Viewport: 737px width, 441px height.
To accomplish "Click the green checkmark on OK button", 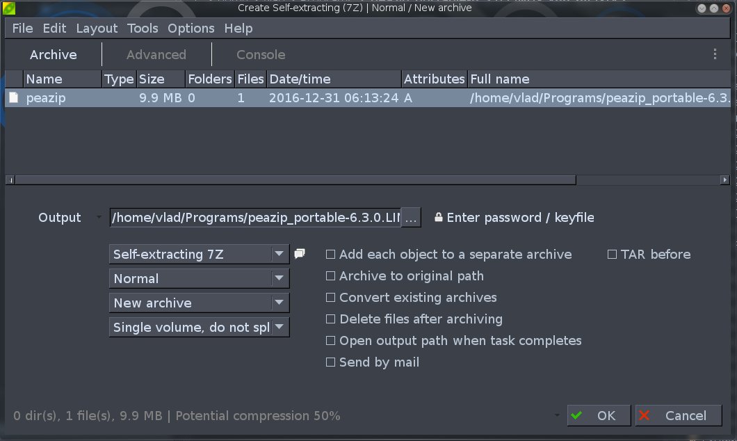I will 578,415.
